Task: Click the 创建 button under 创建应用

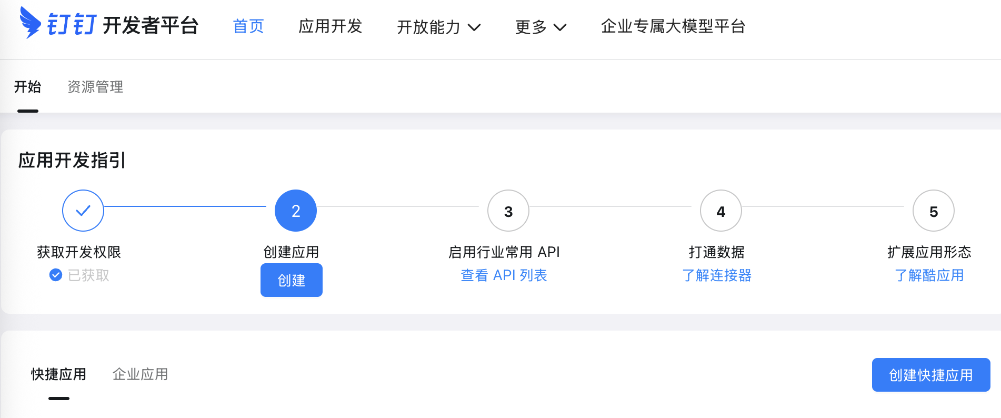Action: coord(291,280)
